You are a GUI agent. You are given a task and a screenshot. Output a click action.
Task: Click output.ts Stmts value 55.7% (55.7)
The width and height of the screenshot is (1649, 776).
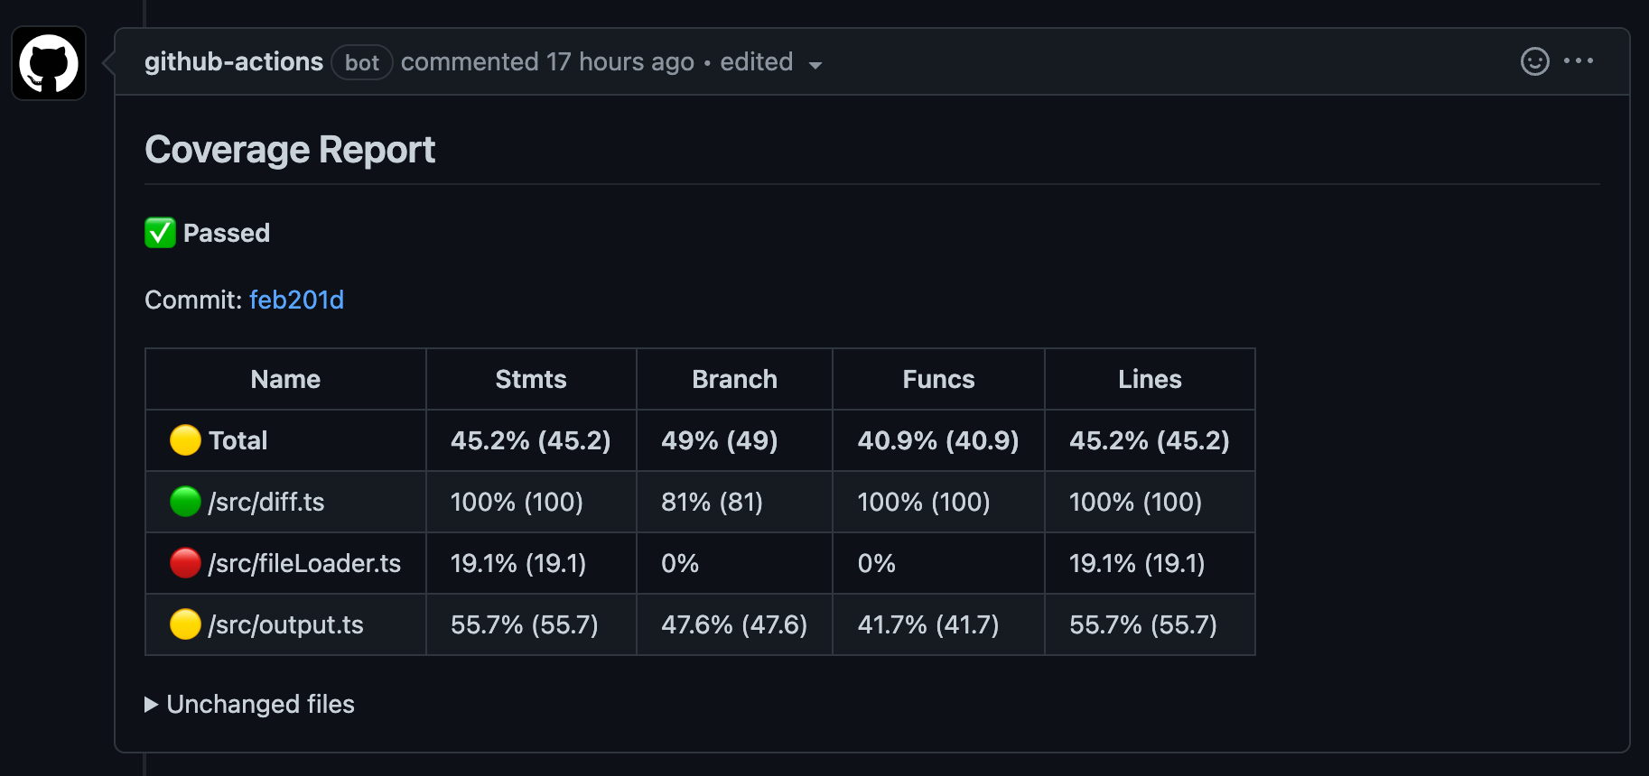(x=525, y=624)
